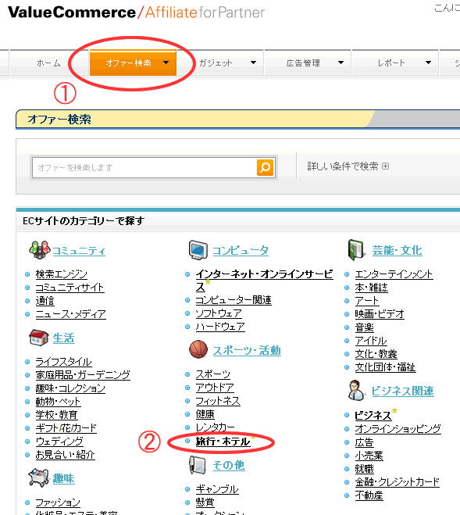Open the 映画・ビデオ link
Image resolution: width=460 pixels, height=515 pixels.
(380, 314)
